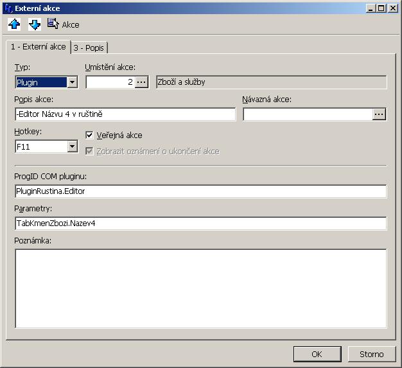The width and height of the screenshot is (402, 368).
Task: Select the 1 - Externí akce tab
Action: pyautogui.click(x=39, y=47)
